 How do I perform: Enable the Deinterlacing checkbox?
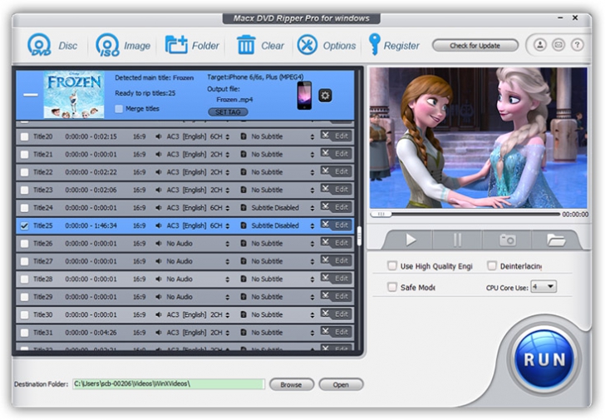(492, 265)
